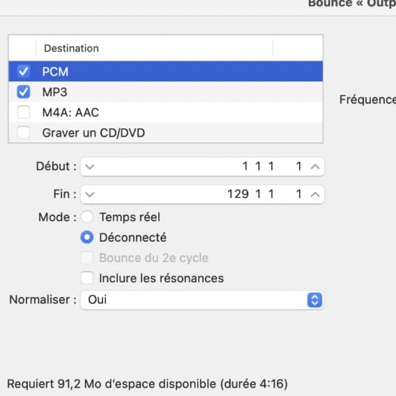Select the Graver un CD/DVD row
The height and width of the screenshot is (396, 396).
tap(166, 132)
